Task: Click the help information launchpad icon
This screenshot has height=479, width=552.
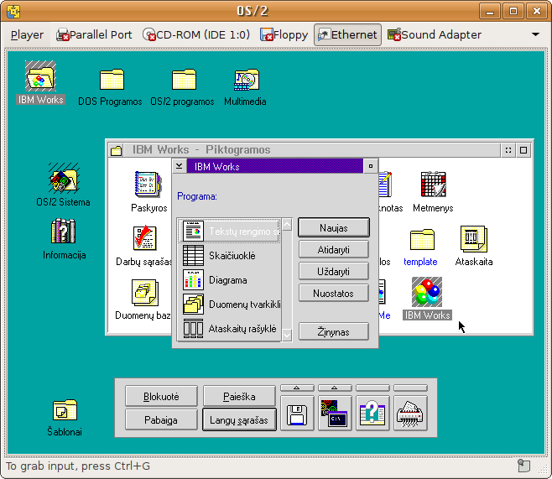Action: pos(372,414)
